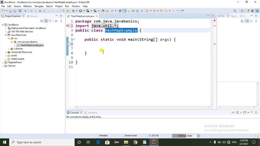This screenshot has height=146, width=260.
Task: Click the heap memory status bar
Action: (x=184, y=136)
